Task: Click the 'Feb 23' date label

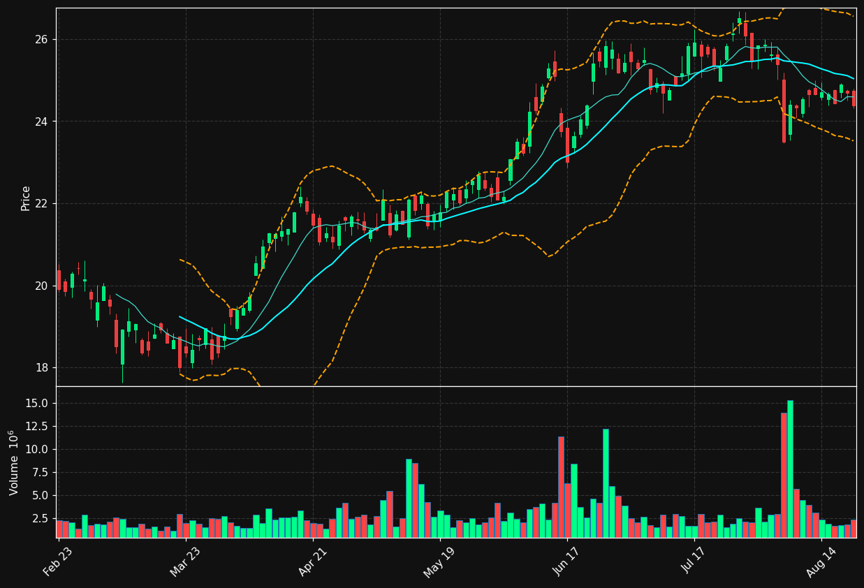Action: pyautogui.click(x=58, y=561)
